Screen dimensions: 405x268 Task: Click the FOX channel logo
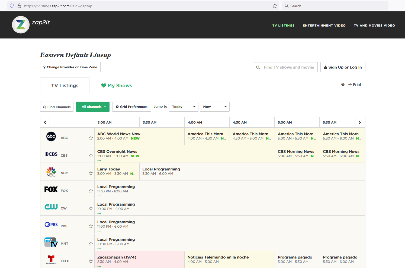[51, 189]
